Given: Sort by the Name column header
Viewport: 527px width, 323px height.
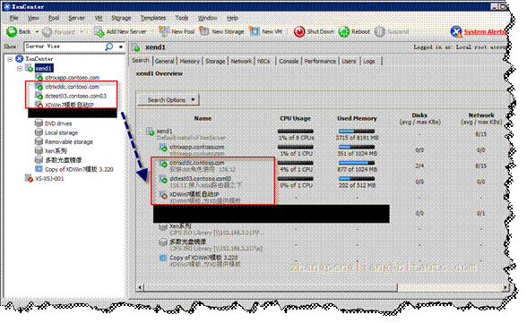Looking at the screenshot, I should tap(203, 118).
